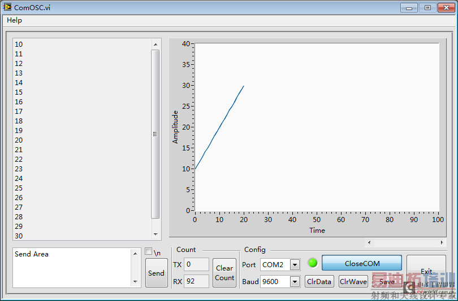The height and width of the screenshot is (301, 458).
Task: Open the Help menu
Action: 14,20
